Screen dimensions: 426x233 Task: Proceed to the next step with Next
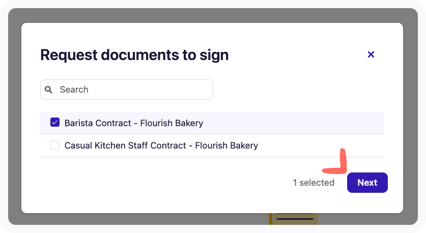pyautogui.click(x=367, y=183)
